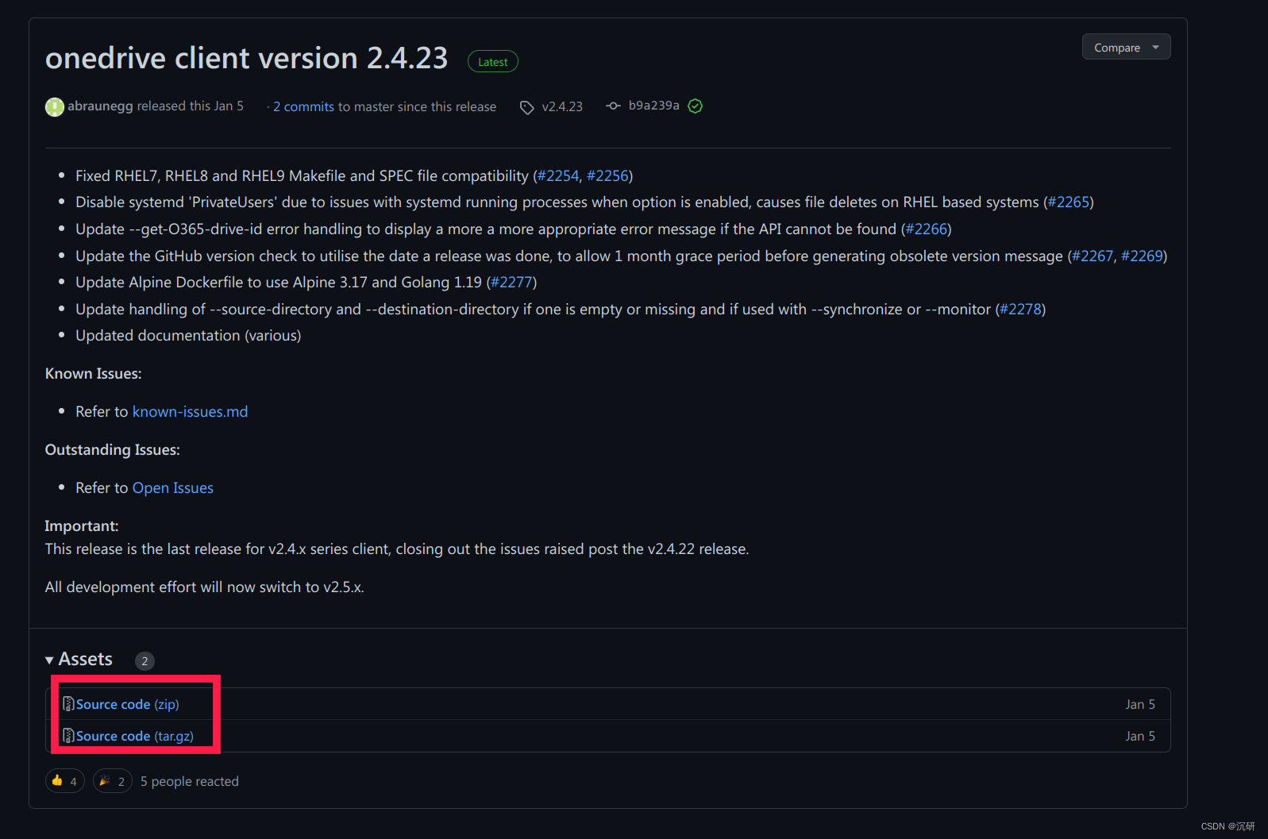The image size is (1268, 839).
Task: Open the abraunegg user profile link
Action: pos(100,106)
